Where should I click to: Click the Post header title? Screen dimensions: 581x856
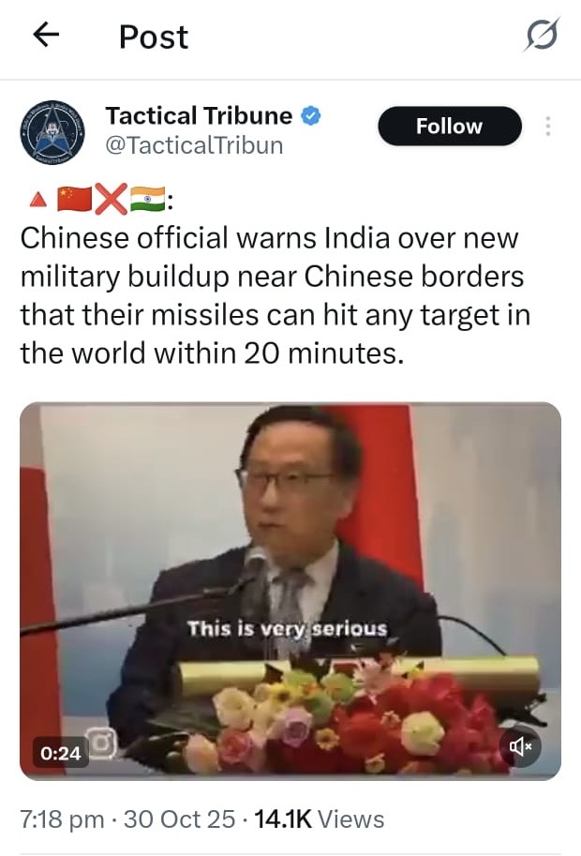(154, 38)
